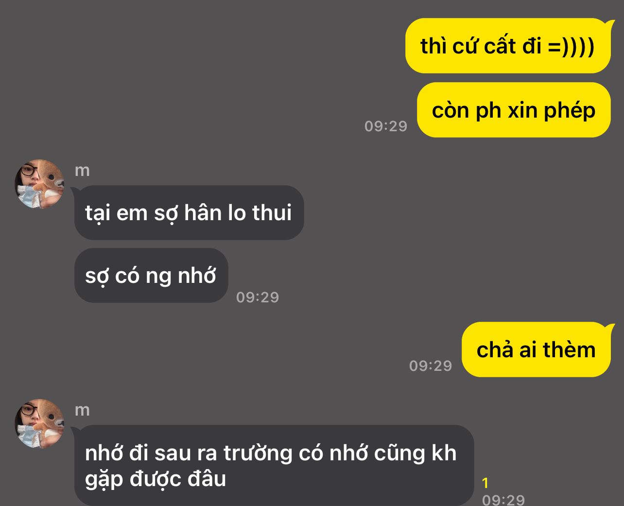This screenshot has width=624, height=506.
Task: Tap the "=))))" emoticon in the first message
Action: coord(572,47)
